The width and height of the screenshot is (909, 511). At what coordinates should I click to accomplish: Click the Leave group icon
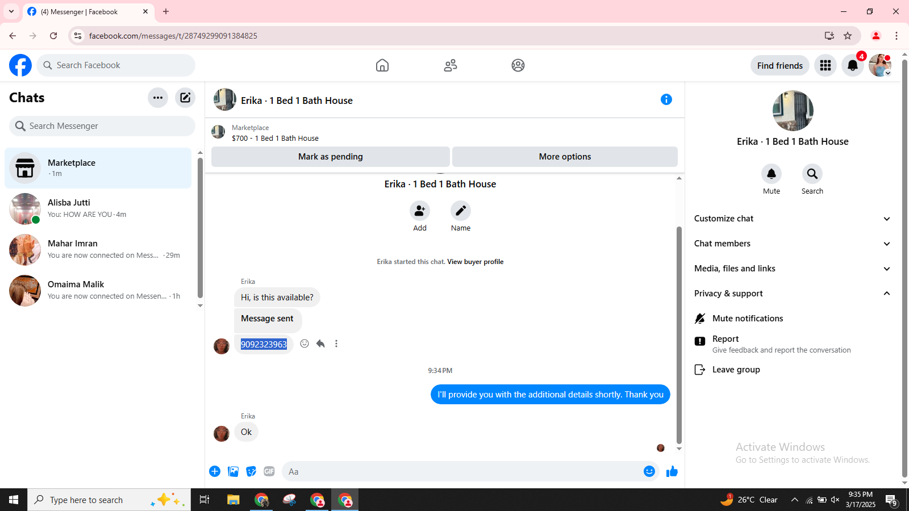click(700, 370)
